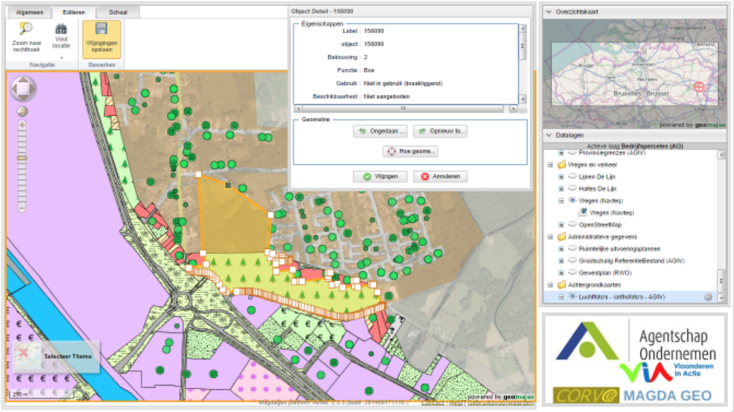Collapse the Overzichtskaart panel
Image resolution: width=734 pixels, height=412 pixels.
549,12
